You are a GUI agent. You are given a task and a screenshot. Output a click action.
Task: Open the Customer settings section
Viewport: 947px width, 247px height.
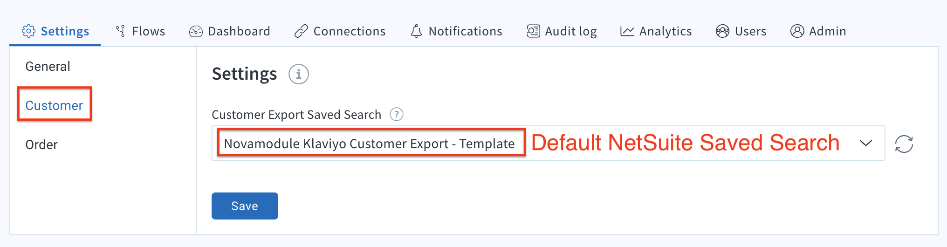[x=54, y=105]
